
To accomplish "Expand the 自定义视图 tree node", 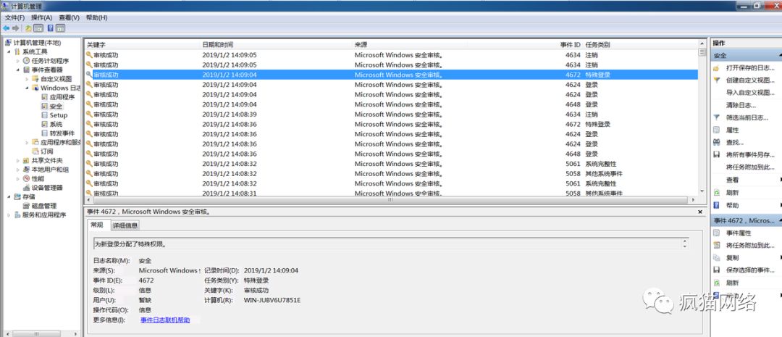I will click(27, 79).
